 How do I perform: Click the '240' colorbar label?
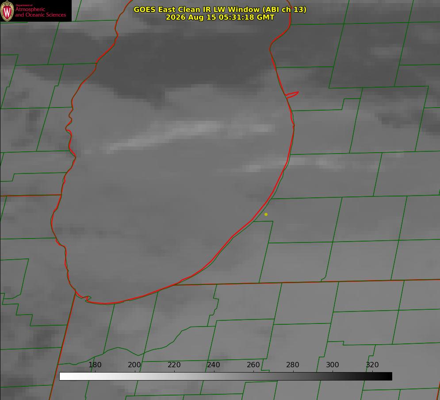[x=214, y=365]
